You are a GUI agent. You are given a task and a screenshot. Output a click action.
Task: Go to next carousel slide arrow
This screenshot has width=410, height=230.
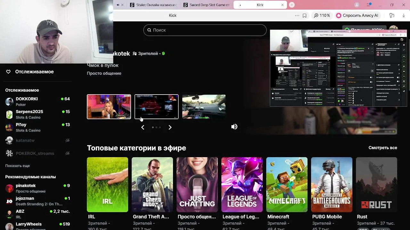[170, 127]
